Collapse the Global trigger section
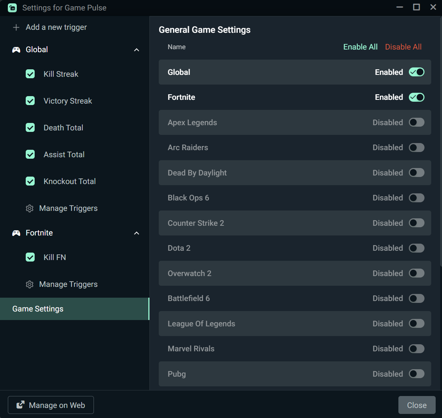Image resolution: width=442 pixels, height=418 pixels. pos(136,49)
